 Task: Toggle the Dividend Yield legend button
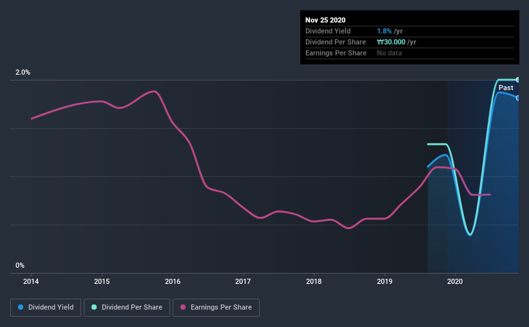(46, 308)
